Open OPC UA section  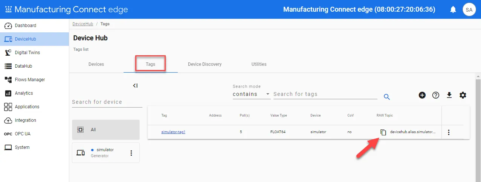(34, 134)
